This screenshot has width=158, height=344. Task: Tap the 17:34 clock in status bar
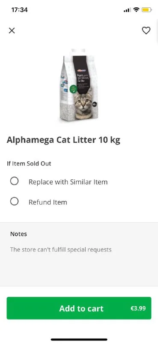coord(19,10)
